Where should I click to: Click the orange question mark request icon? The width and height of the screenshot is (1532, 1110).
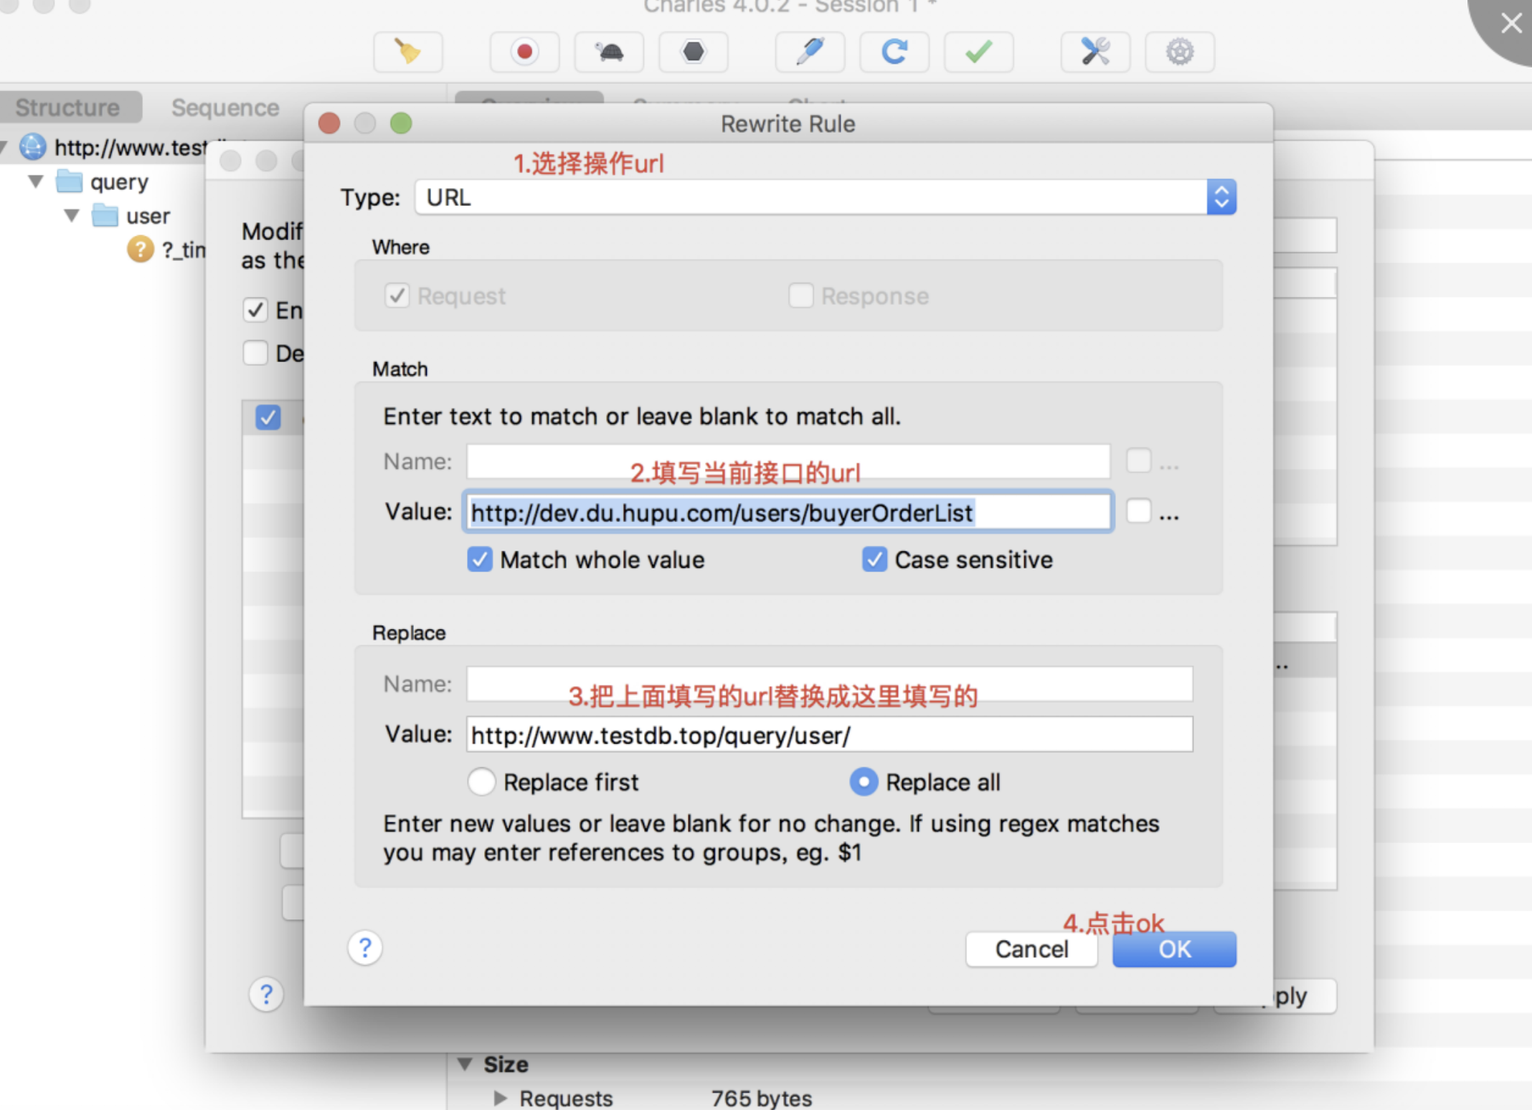pyautogui.click(x=140, y=250)
